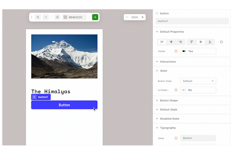
Task: Edit the button1 name field
Action: 192,21
